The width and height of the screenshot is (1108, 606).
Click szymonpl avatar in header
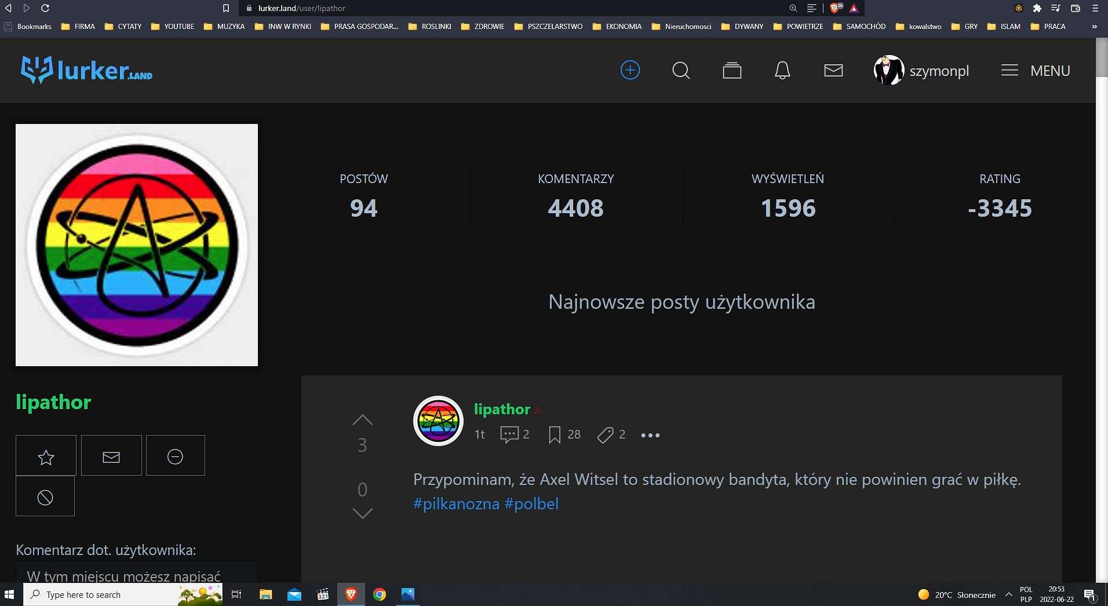coord(889,70)
